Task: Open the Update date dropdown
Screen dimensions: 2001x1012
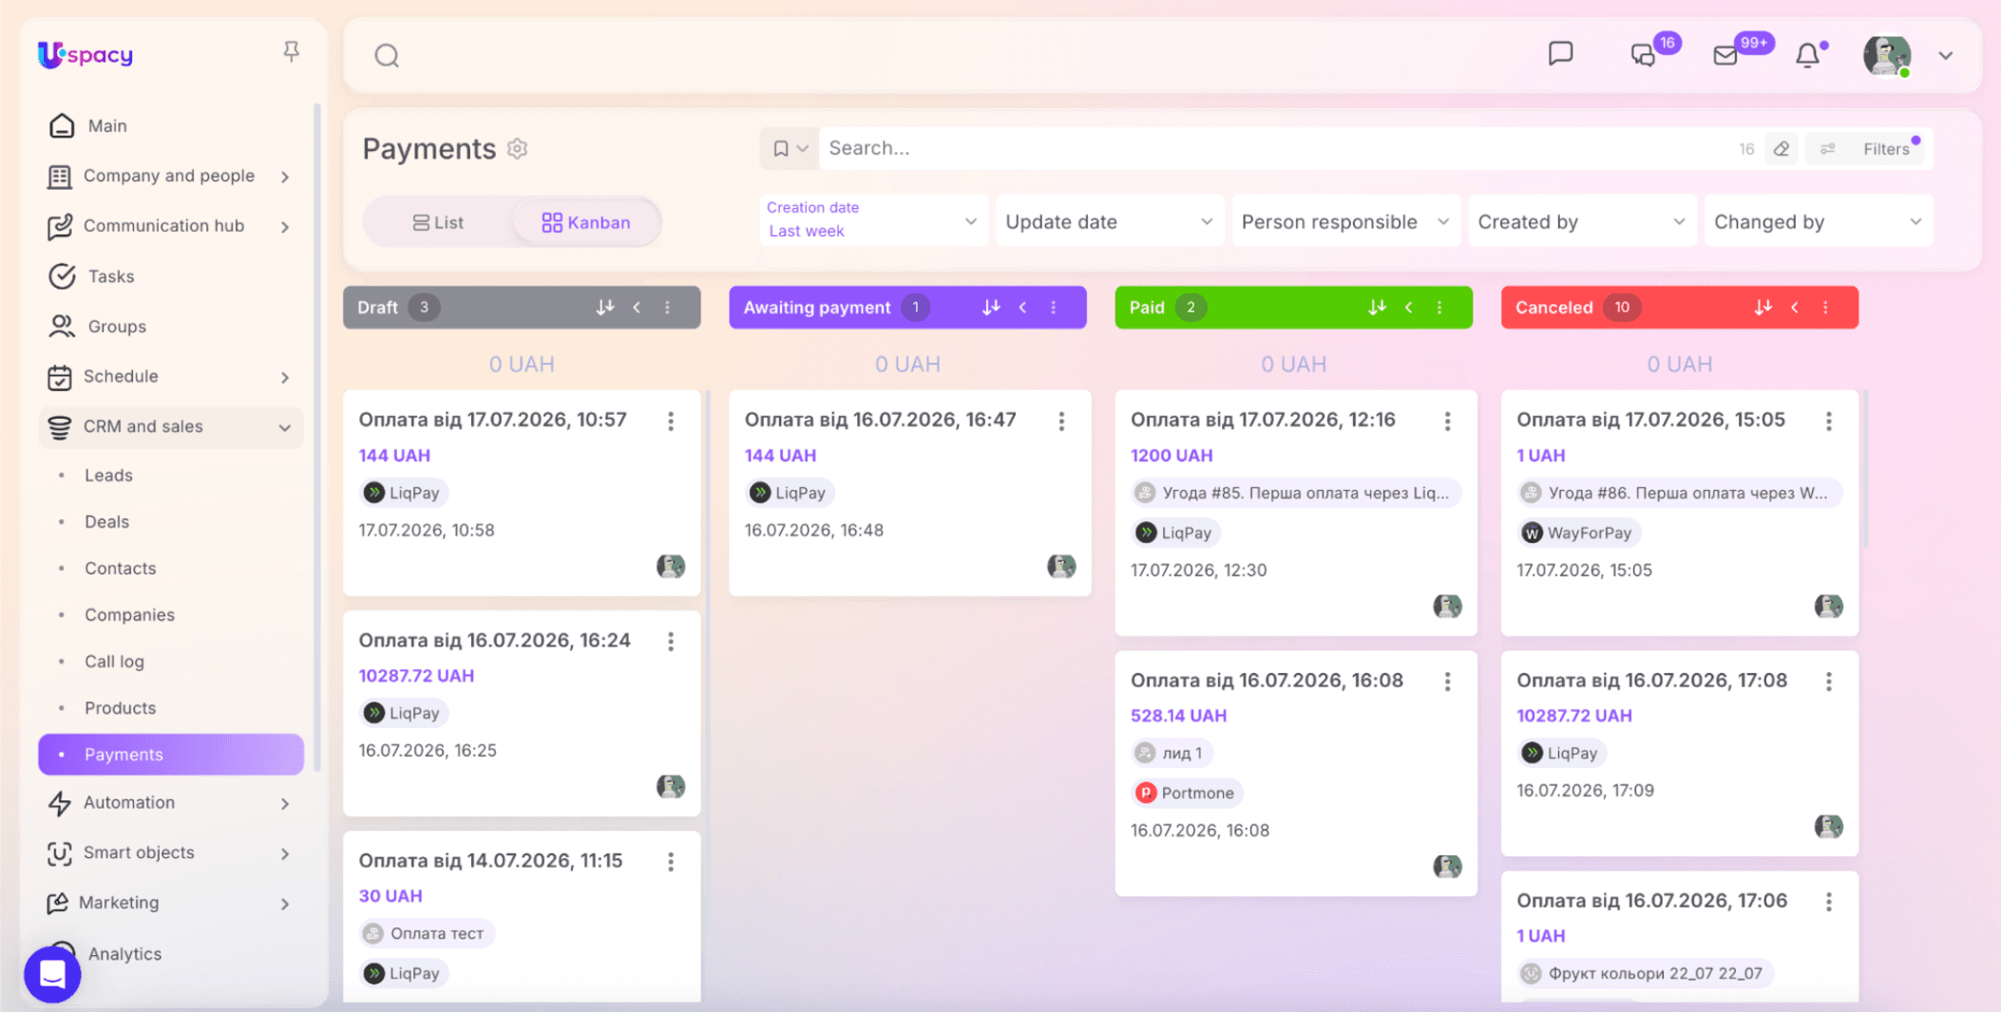Action: pos(1109,221)
